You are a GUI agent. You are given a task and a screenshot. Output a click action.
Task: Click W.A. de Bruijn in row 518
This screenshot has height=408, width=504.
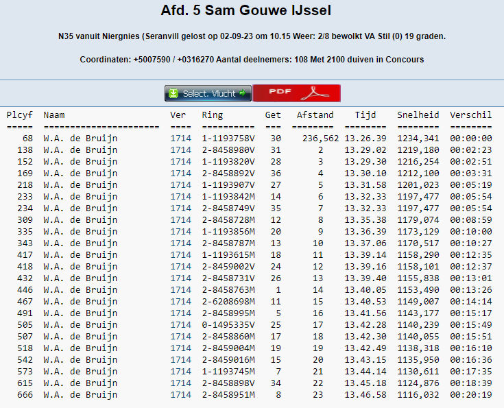[x=80, y=348]
